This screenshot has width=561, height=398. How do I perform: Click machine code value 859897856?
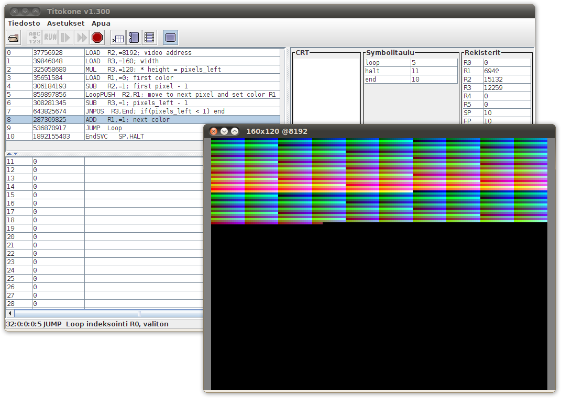pyautogui.click(x=50, y=94)
